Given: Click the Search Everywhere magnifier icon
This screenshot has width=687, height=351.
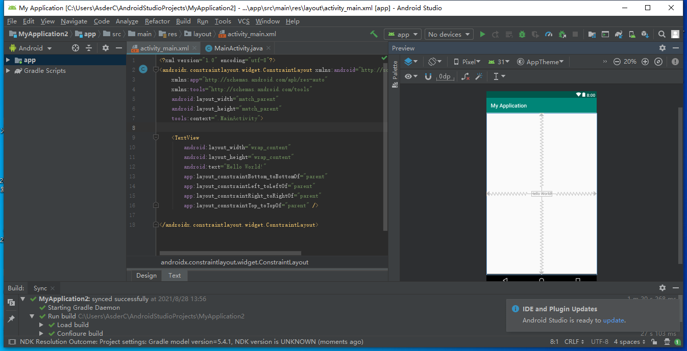Looking at the screenshot, I should (661, 34).
